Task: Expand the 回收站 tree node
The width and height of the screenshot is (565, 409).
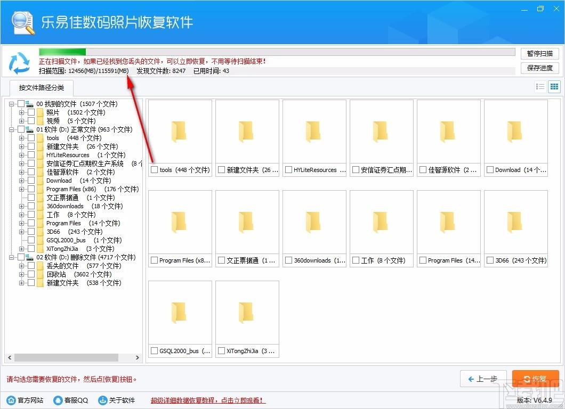Action: [x=22, y=274]
